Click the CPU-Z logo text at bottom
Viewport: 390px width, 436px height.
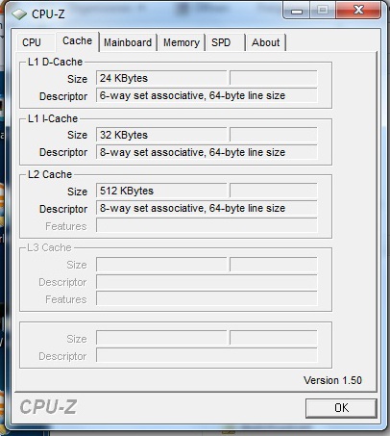point(48,407)
